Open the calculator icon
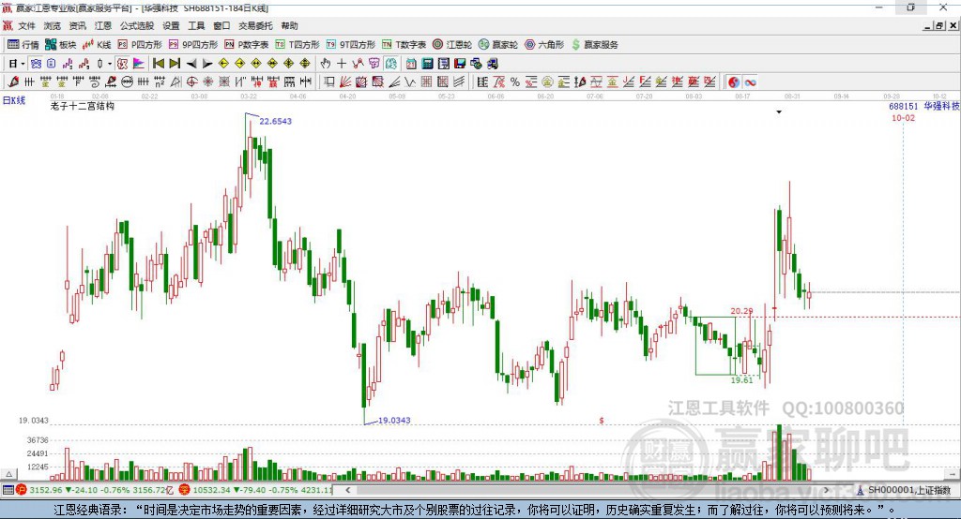The height and width of the screenshot is (519, 961). 427,64
